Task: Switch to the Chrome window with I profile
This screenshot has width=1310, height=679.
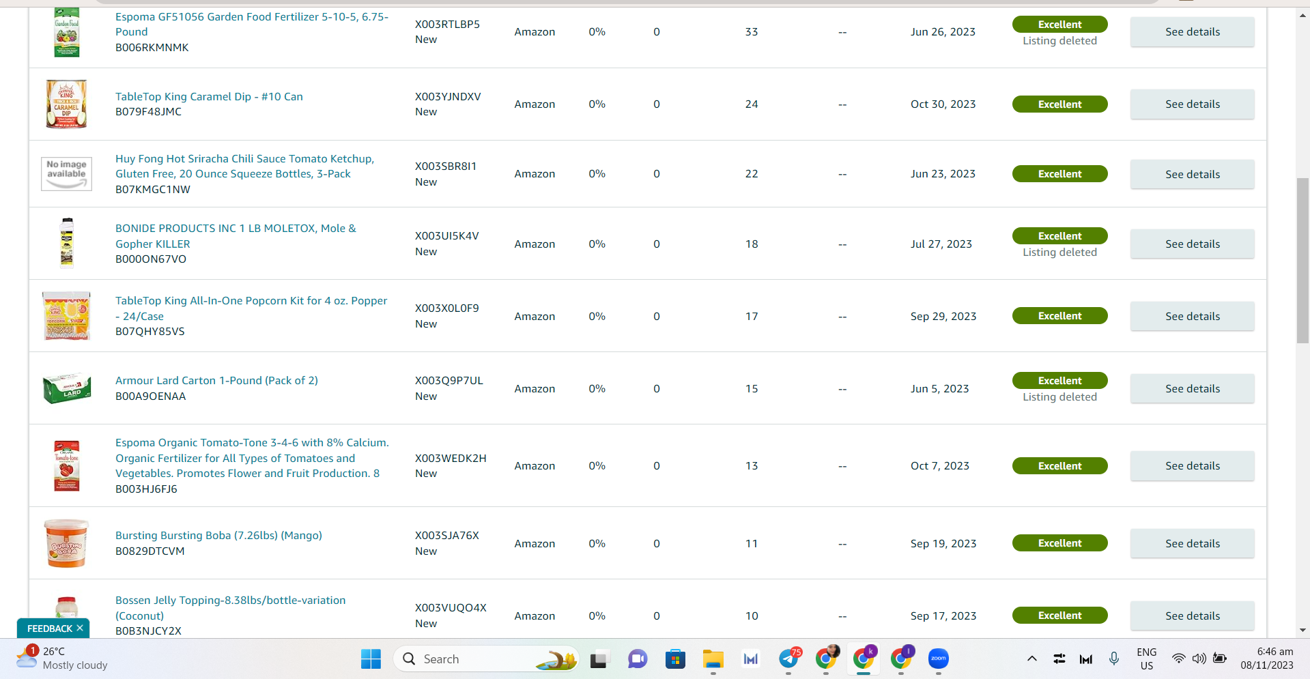Action: point(902,659)
